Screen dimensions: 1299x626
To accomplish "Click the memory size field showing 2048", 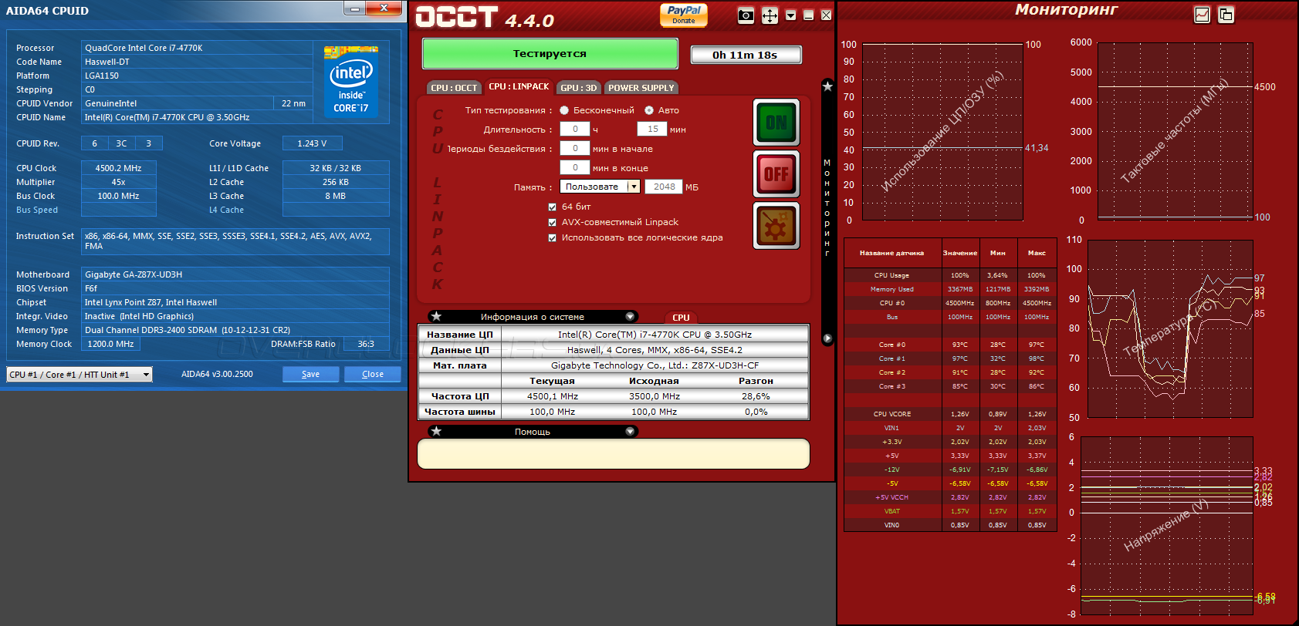I will click(x=665, y=187).
